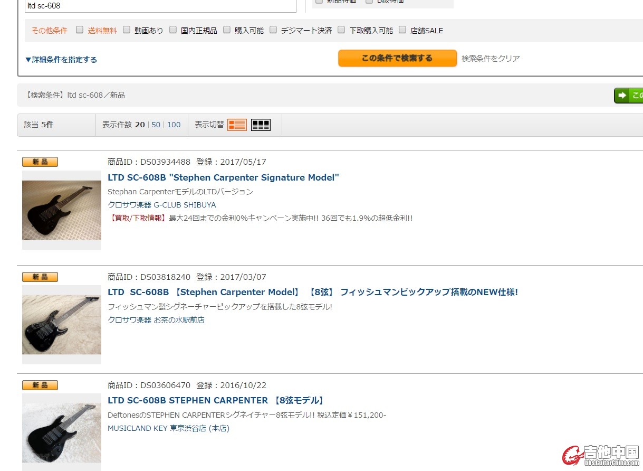Open guitar thumbnail of Fishman pickup listing

point(62,325)
